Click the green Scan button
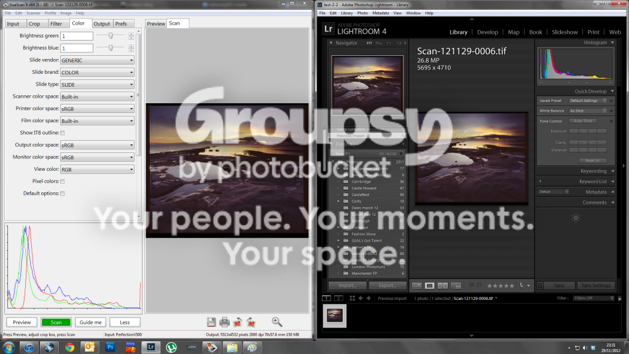 (56, 322)
